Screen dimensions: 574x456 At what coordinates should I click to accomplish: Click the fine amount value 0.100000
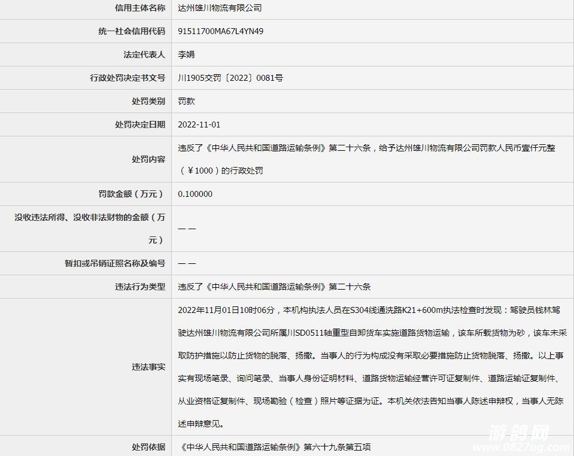[x=195, y=194]
